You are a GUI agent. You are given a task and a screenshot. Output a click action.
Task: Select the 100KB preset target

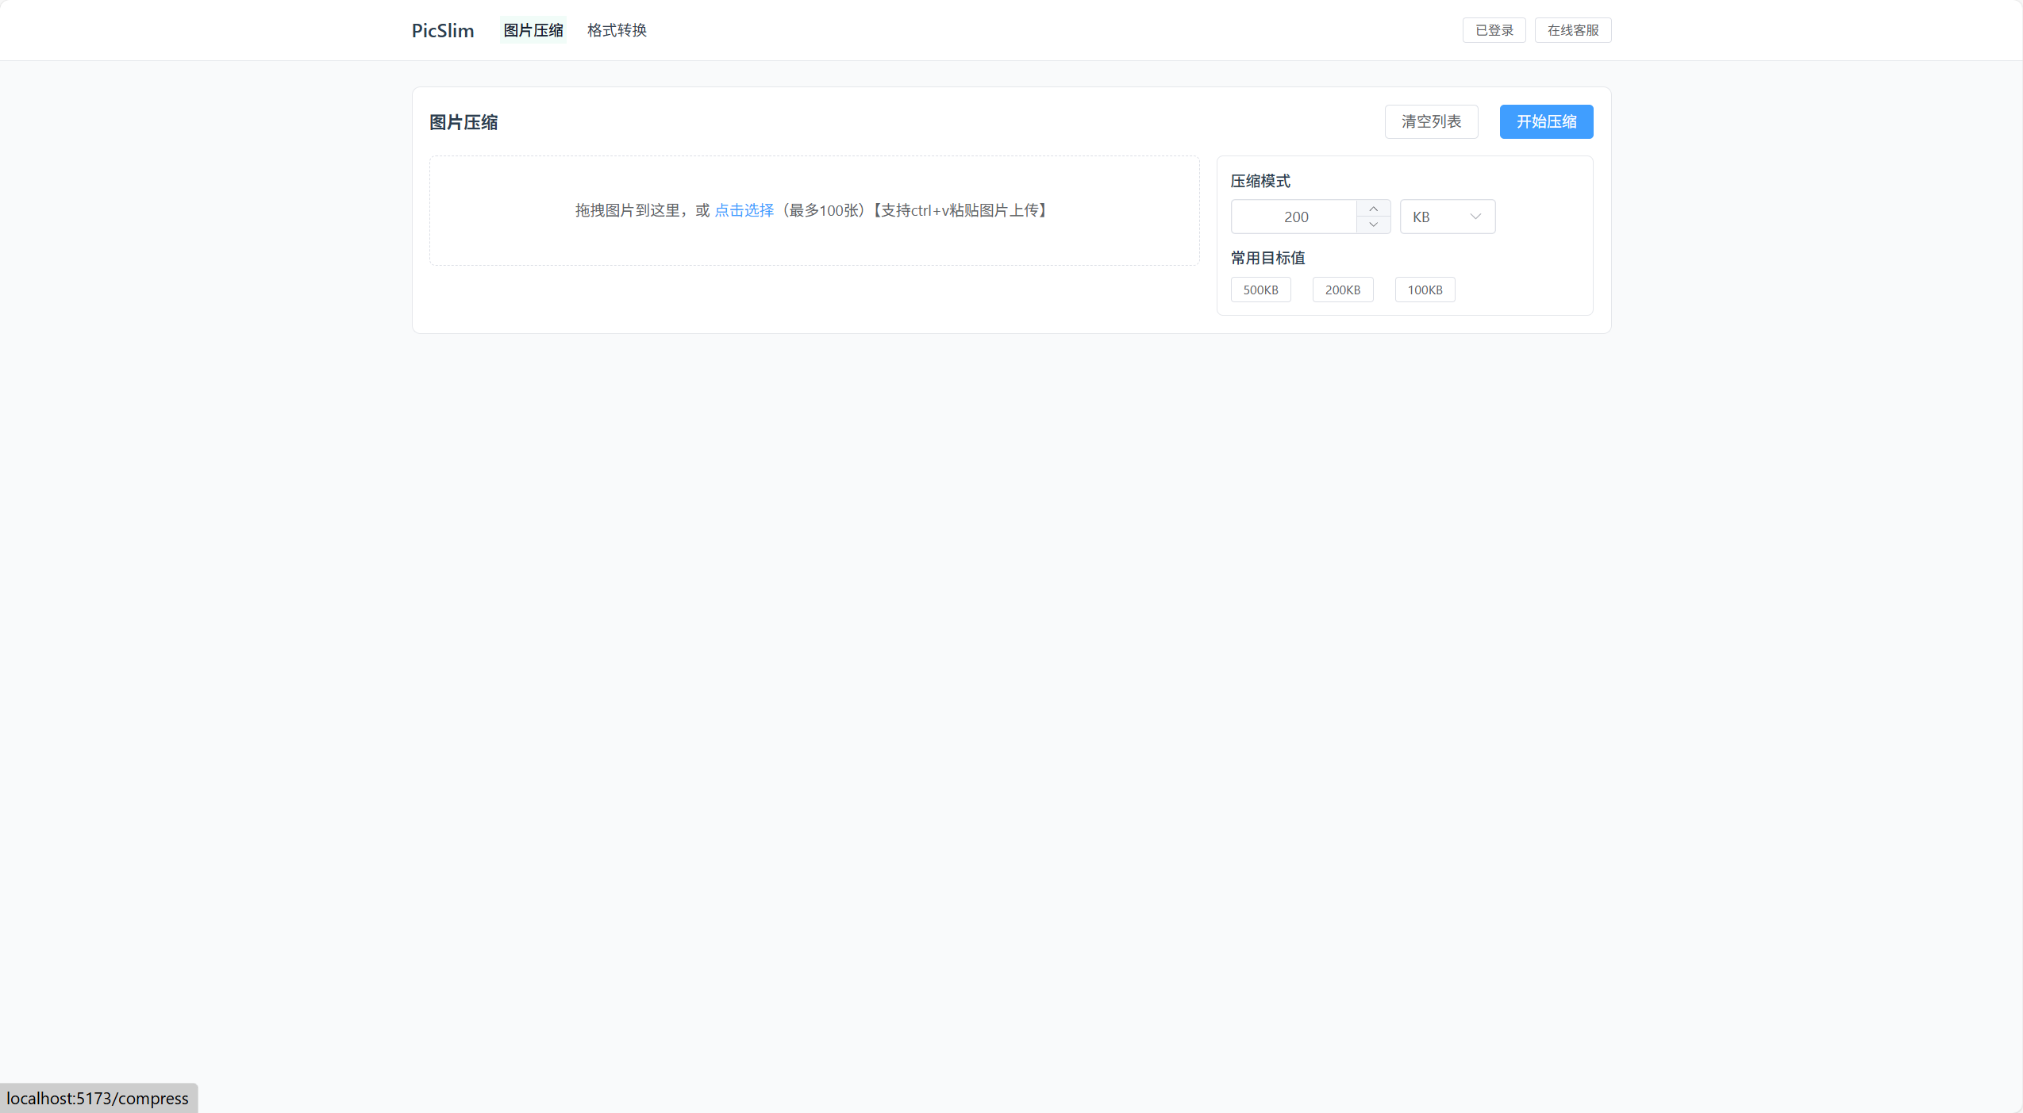1424,290
